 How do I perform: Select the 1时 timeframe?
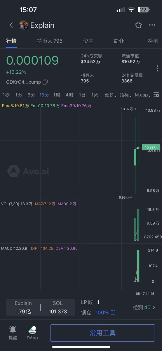pos(57,95)
